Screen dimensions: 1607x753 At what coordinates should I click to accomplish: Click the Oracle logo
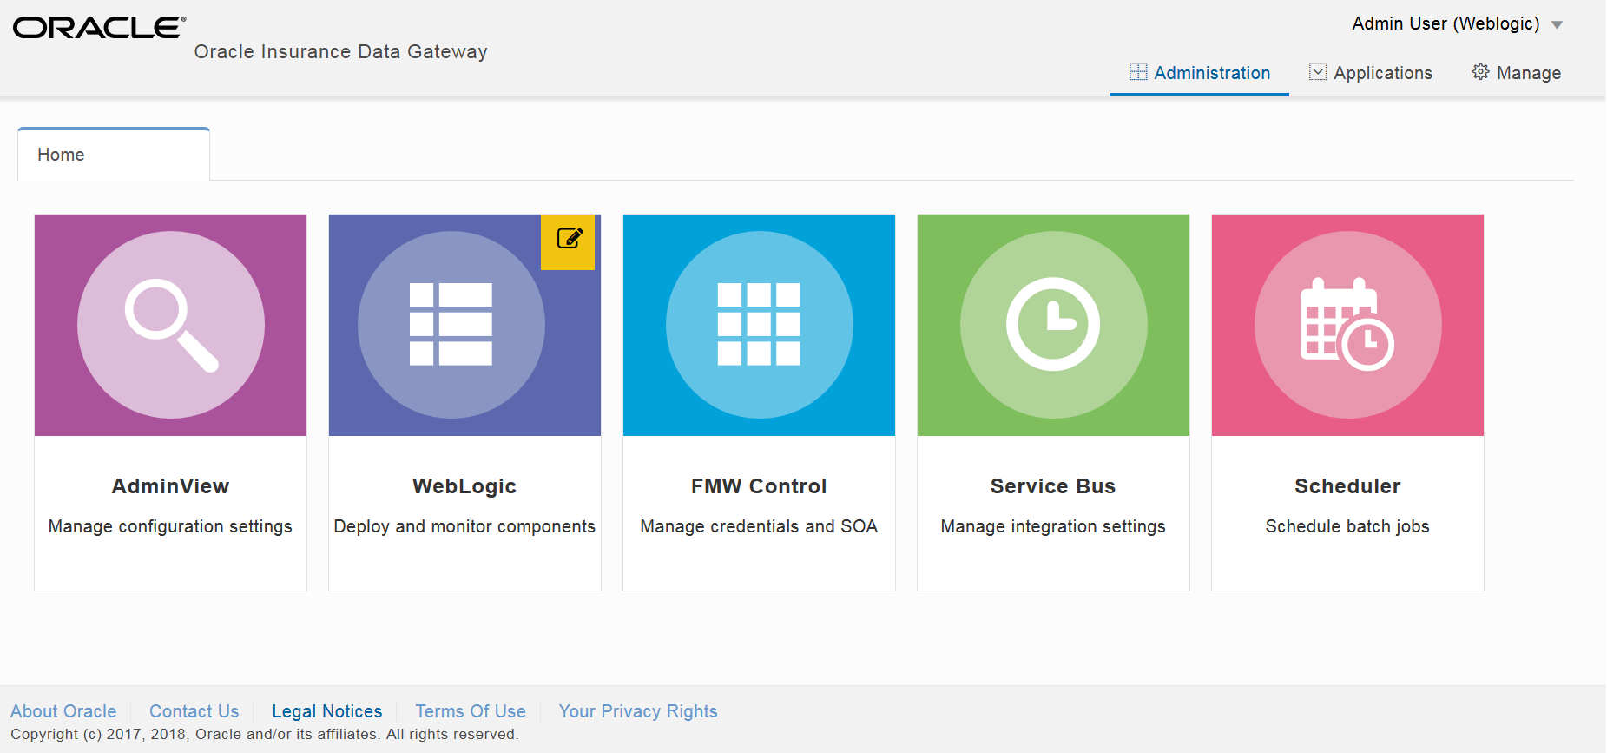click(99, 28)
